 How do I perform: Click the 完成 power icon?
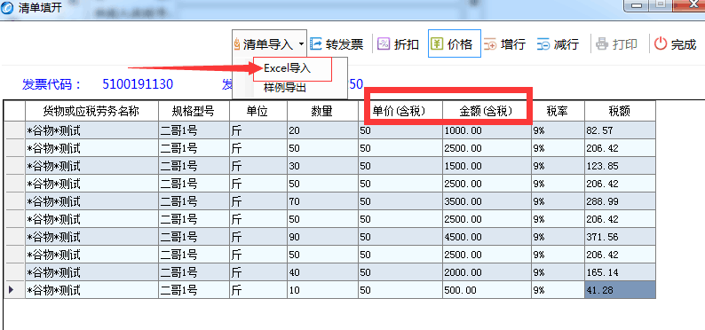pyautogui.click(x=661, y=44)
